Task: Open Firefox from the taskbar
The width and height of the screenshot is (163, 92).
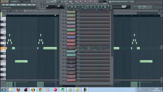Action: (x=18, y=90)
